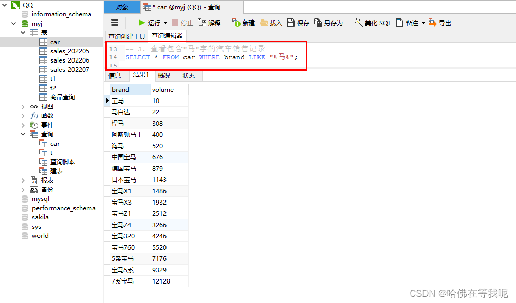Screen dimensions: 516x303
Task: Select the sales_202206 table
Action: (70, 60)
